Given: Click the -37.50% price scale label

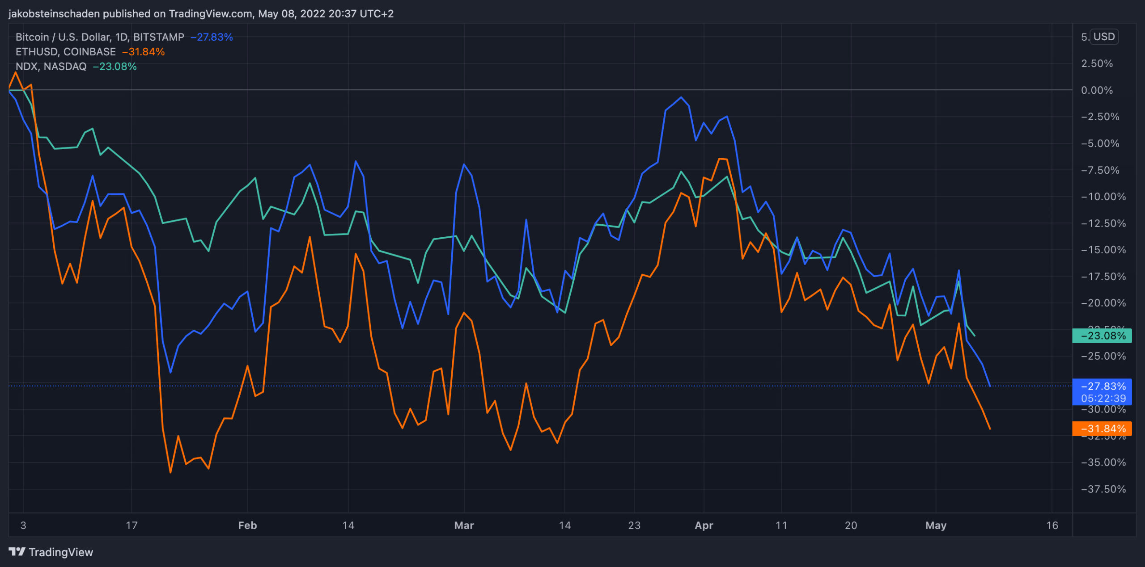Looking at the screenshot, I should click(1103, 489).
